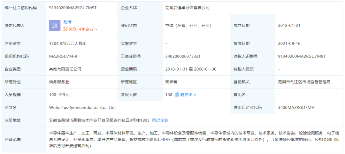
Task: Select company name 芜湖启迪半导体有限公司
Action: pos(187,8)
